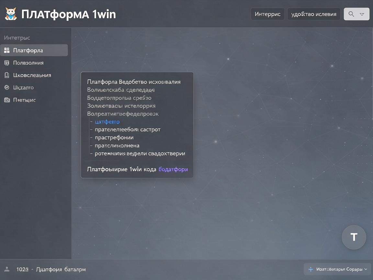
Task: Follow the blue цатфело link
Action: click(x=107, y=122)
